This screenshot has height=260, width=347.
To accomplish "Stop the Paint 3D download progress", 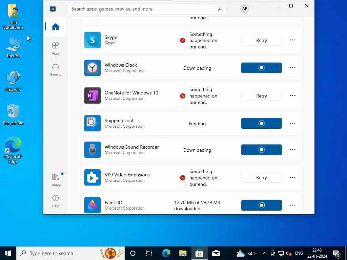I will point(262,205).
